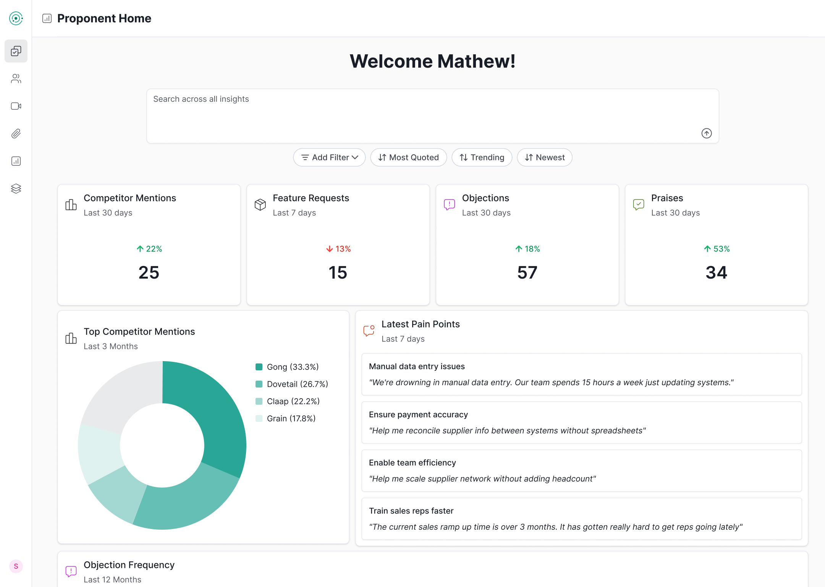Click the user avatar labeled S

(16, 566)
